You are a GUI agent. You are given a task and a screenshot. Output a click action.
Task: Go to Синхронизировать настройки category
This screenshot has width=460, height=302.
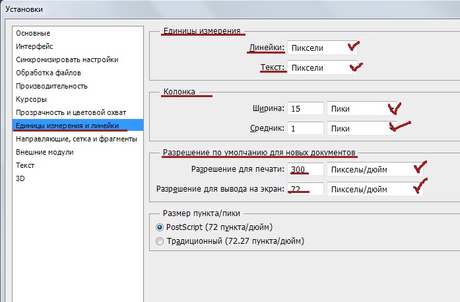tap(67, 59)
